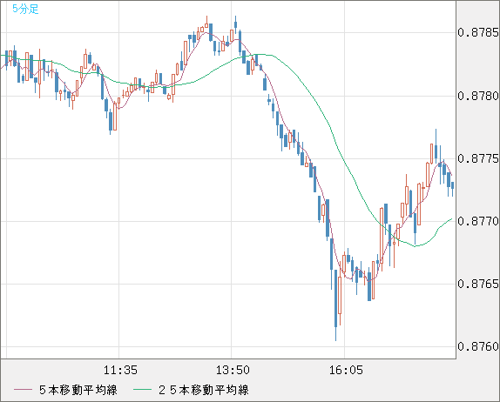The width and height of the screenshot is (500, 402).
Task: Click the purple 5-period legend line swatch
Action: point(23,390)
